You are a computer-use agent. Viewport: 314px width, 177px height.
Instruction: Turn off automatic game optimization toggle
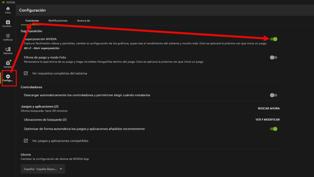(273, 129)
